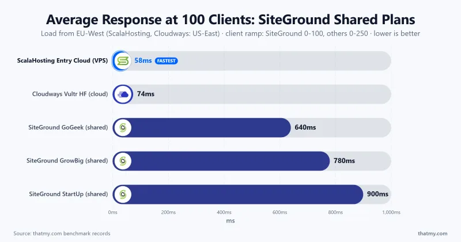Image resolution: width=461 pixels, height=242 pixels.
Task: Click the SiteGround GrowBig logo icon
Action: click(x=123, y=161)
